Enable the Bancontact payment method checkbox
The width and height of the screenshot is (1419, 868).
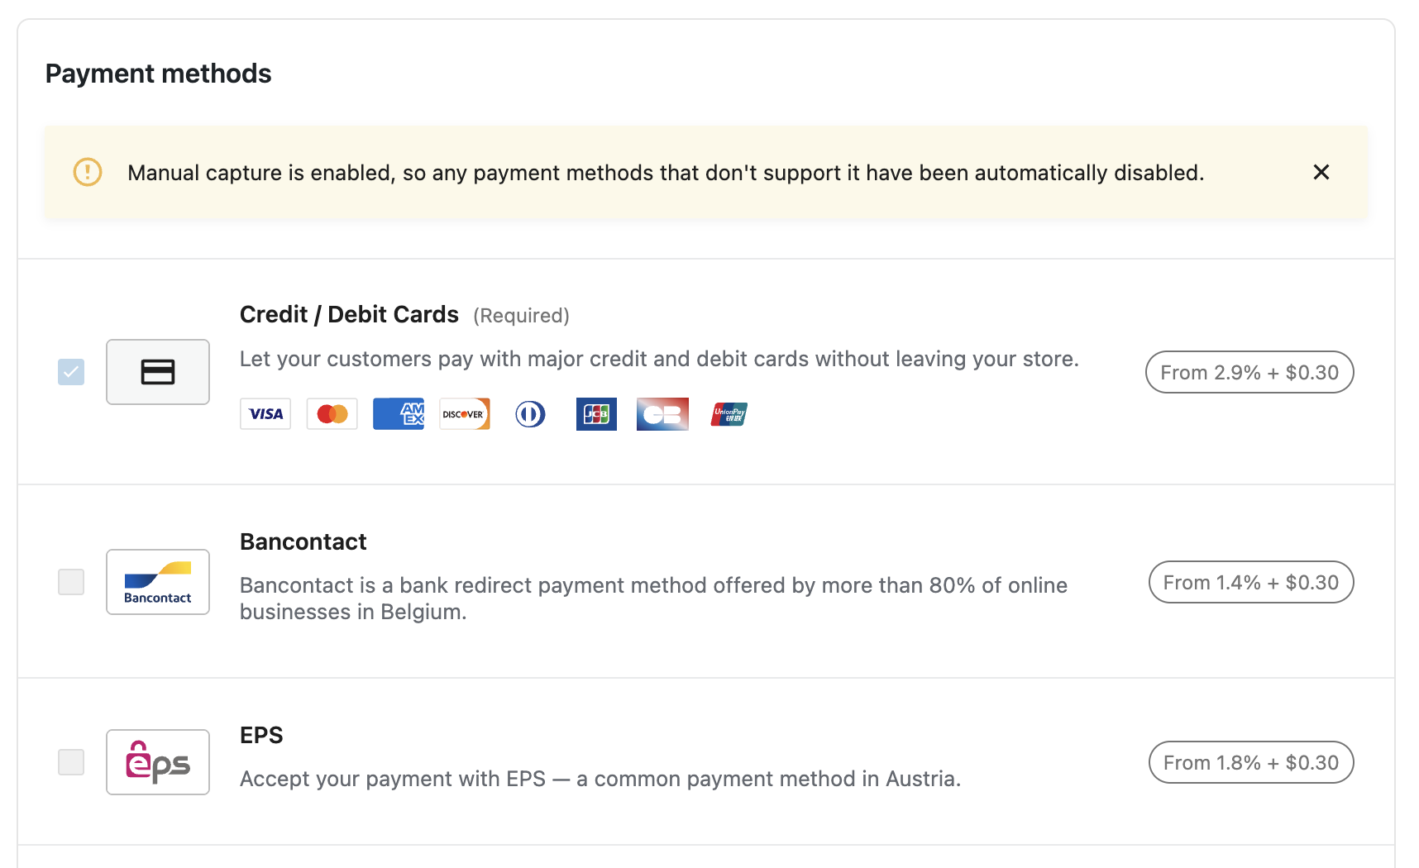point(71,582)
